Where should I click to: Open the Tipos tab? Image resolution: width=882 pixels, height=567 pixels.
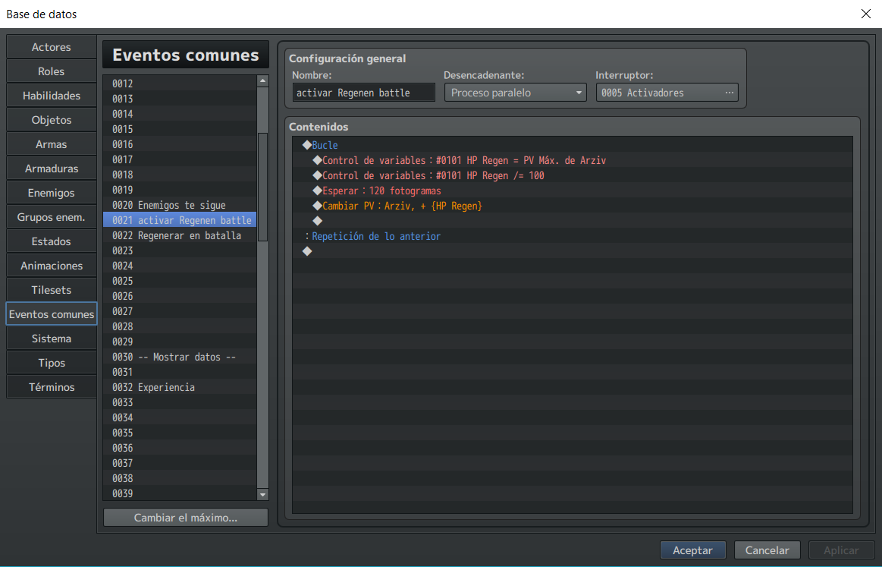(x=51, y=362)
